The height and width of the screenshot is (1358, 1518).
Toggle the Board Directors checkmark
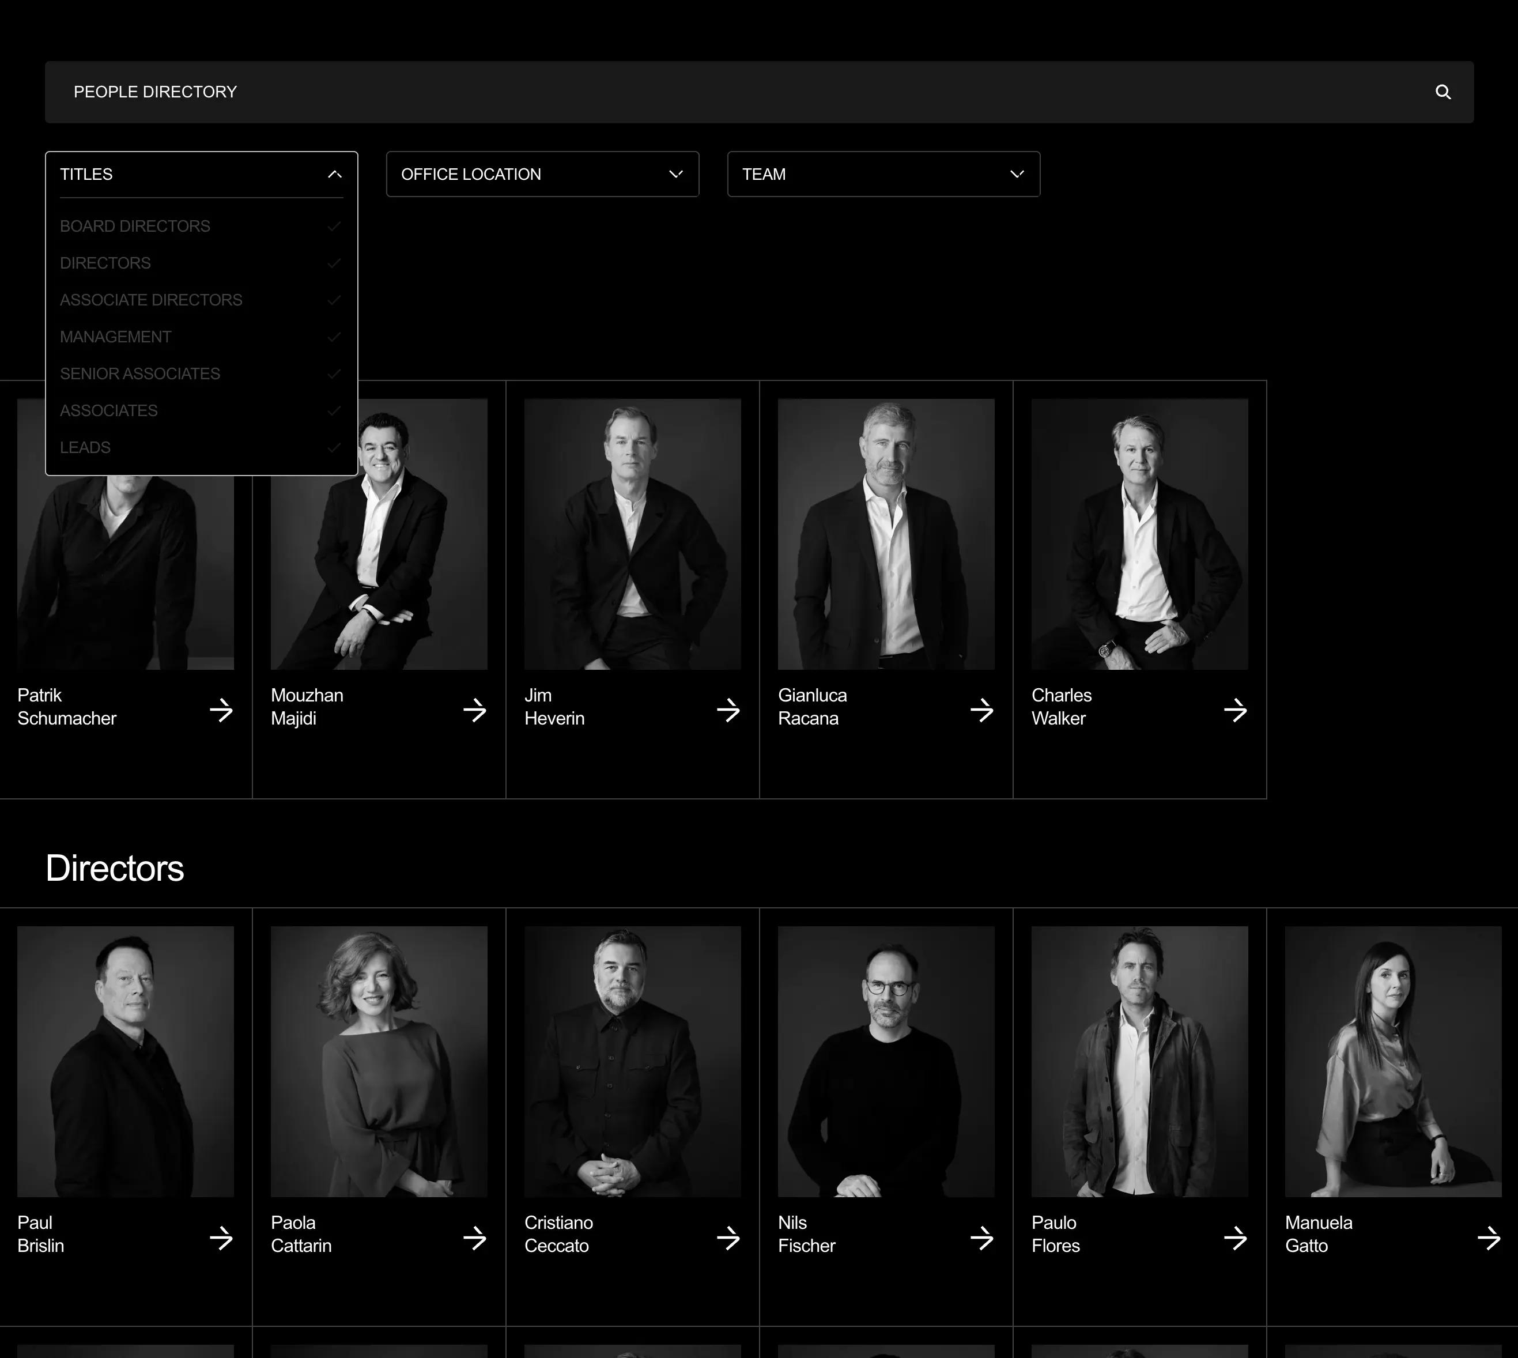click(334, 226)
